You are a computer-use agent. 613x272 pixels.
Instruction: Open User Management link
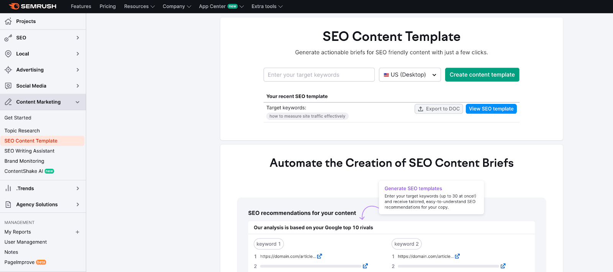26,242
